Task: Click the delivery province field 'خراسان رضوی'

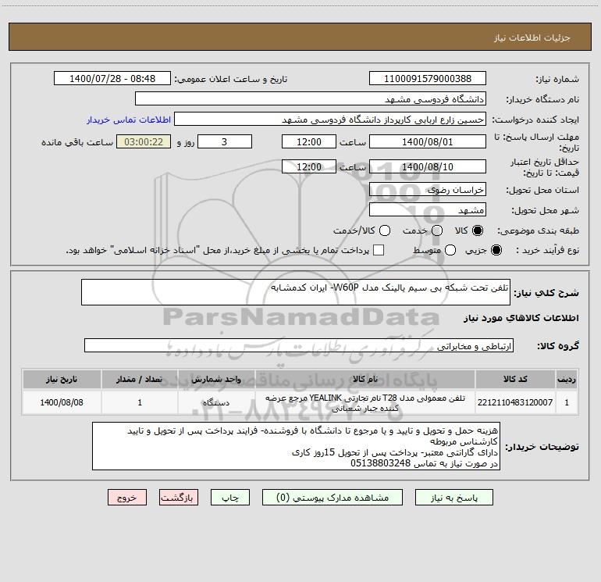Action: point(428,190)
